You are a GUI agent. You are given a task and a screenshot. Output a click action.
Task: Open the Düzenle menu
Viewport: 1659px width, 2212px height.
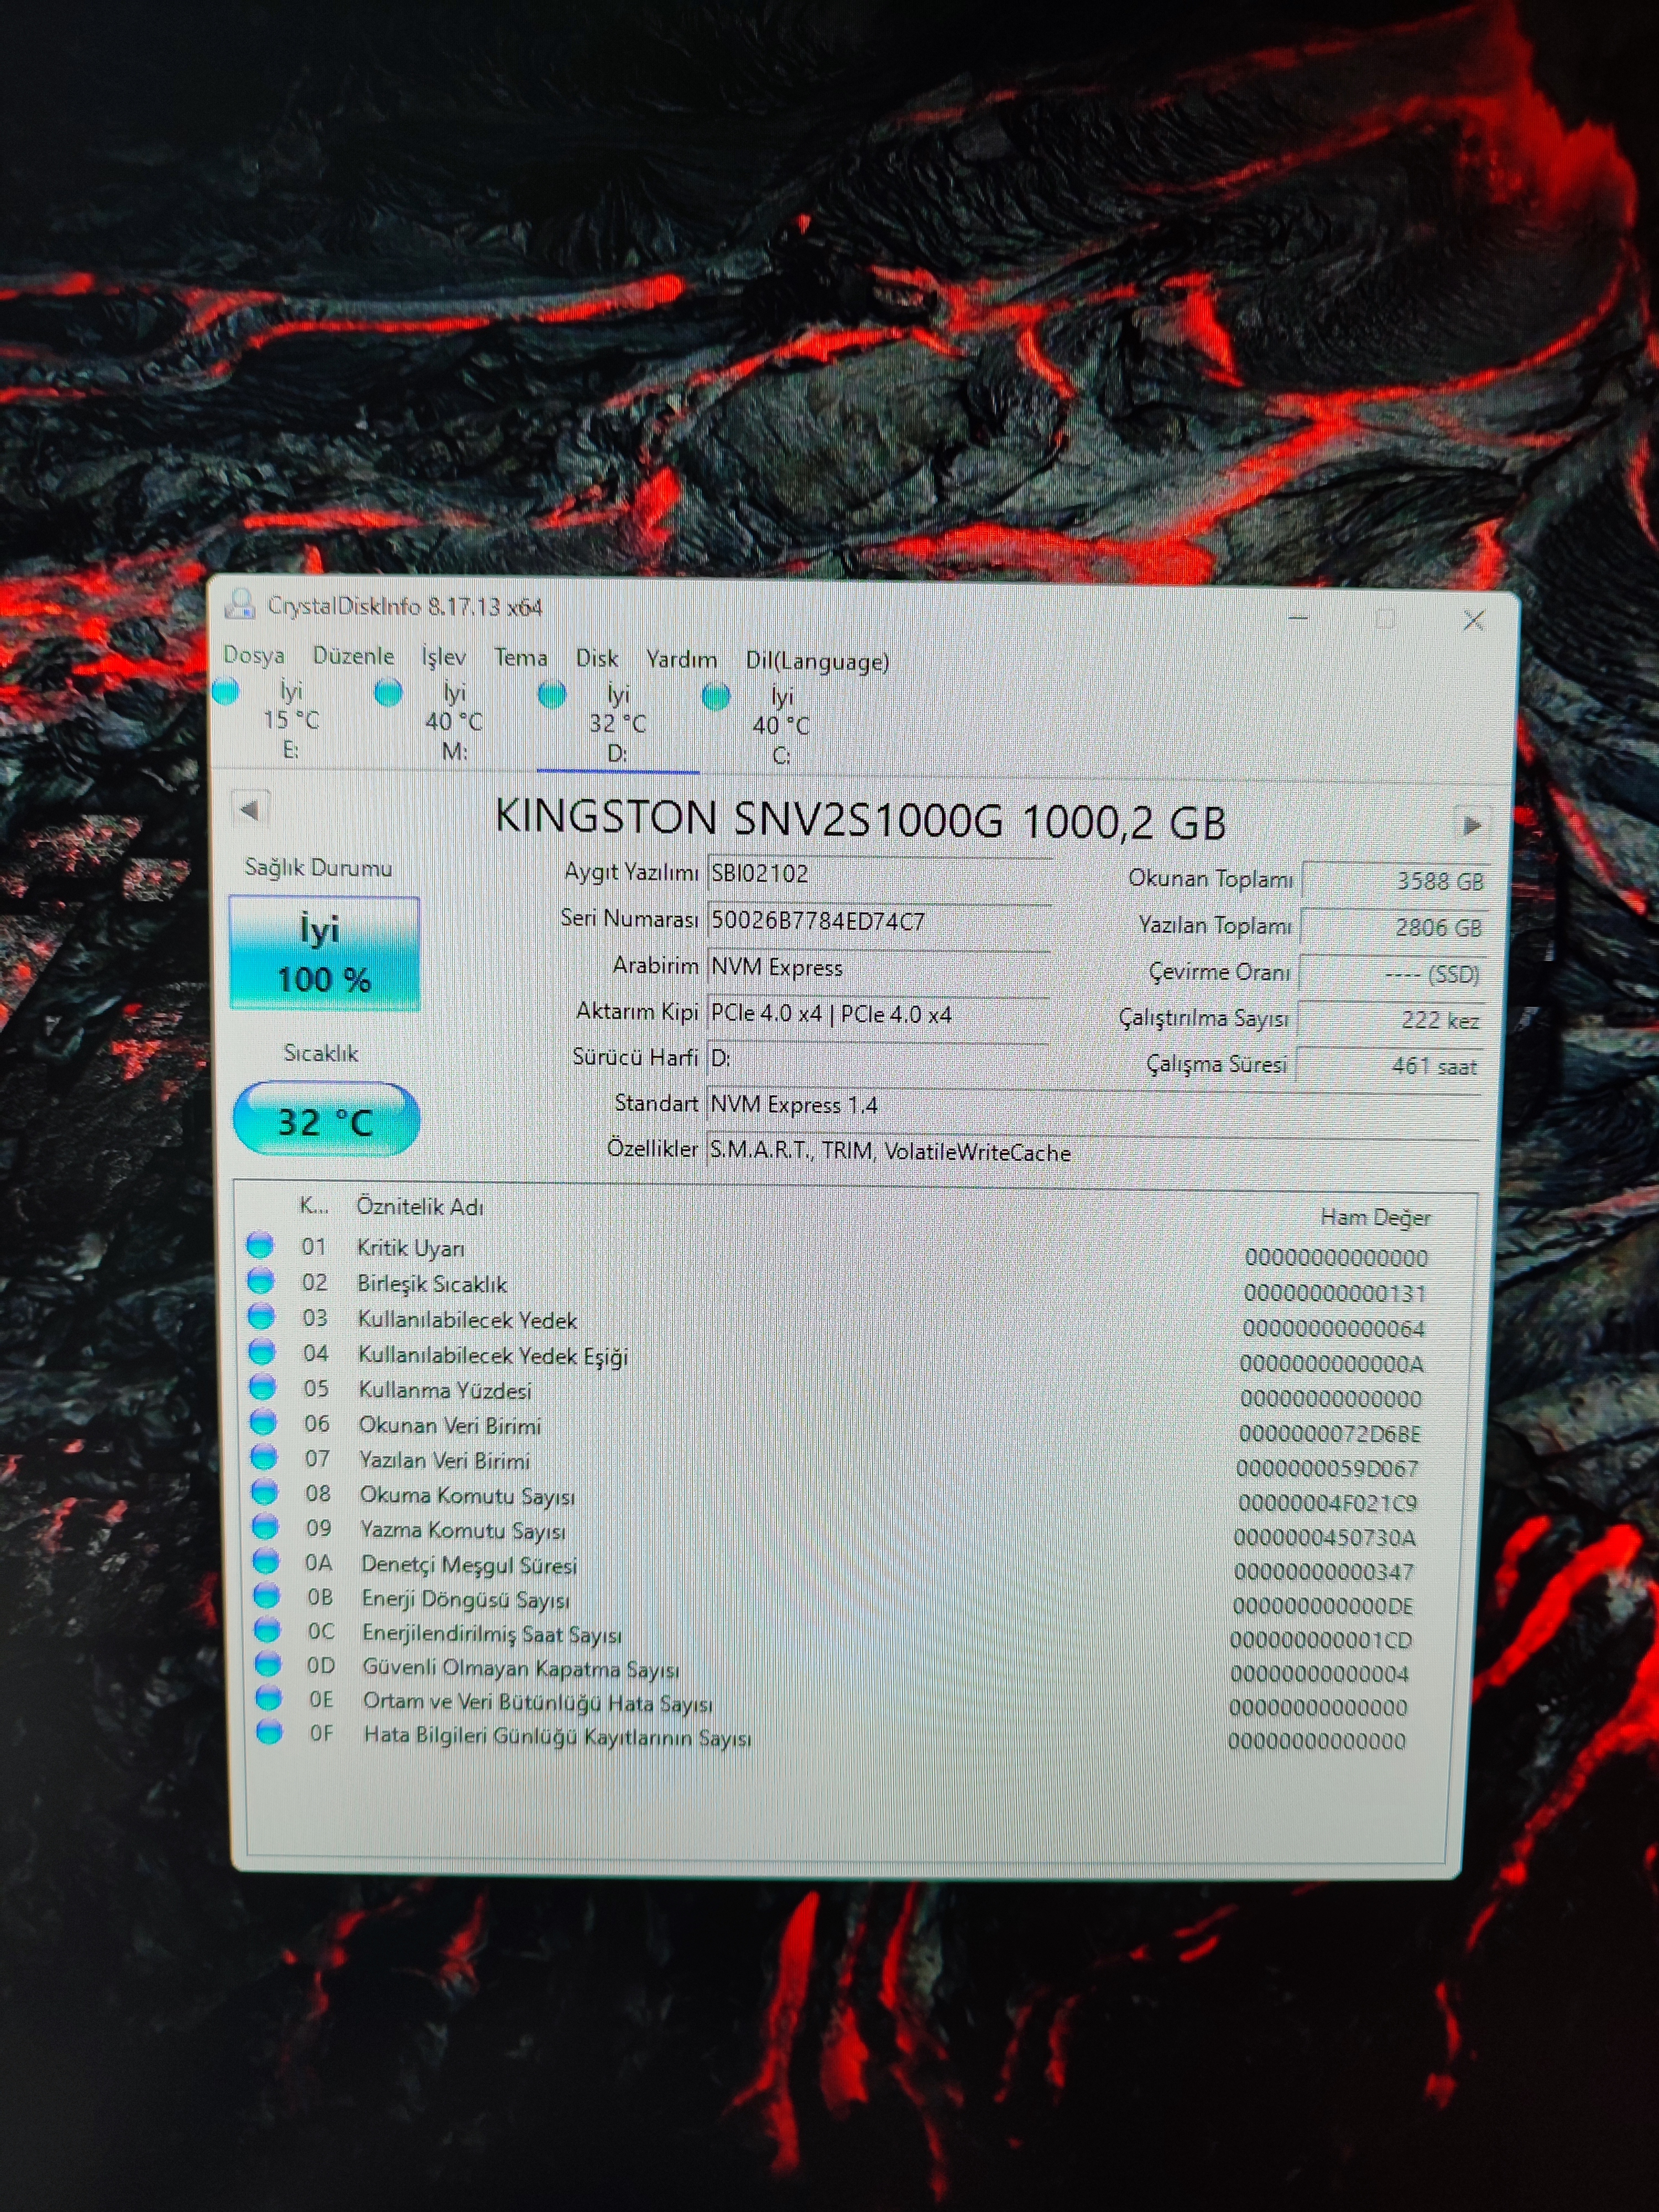[x=353, y=656]
